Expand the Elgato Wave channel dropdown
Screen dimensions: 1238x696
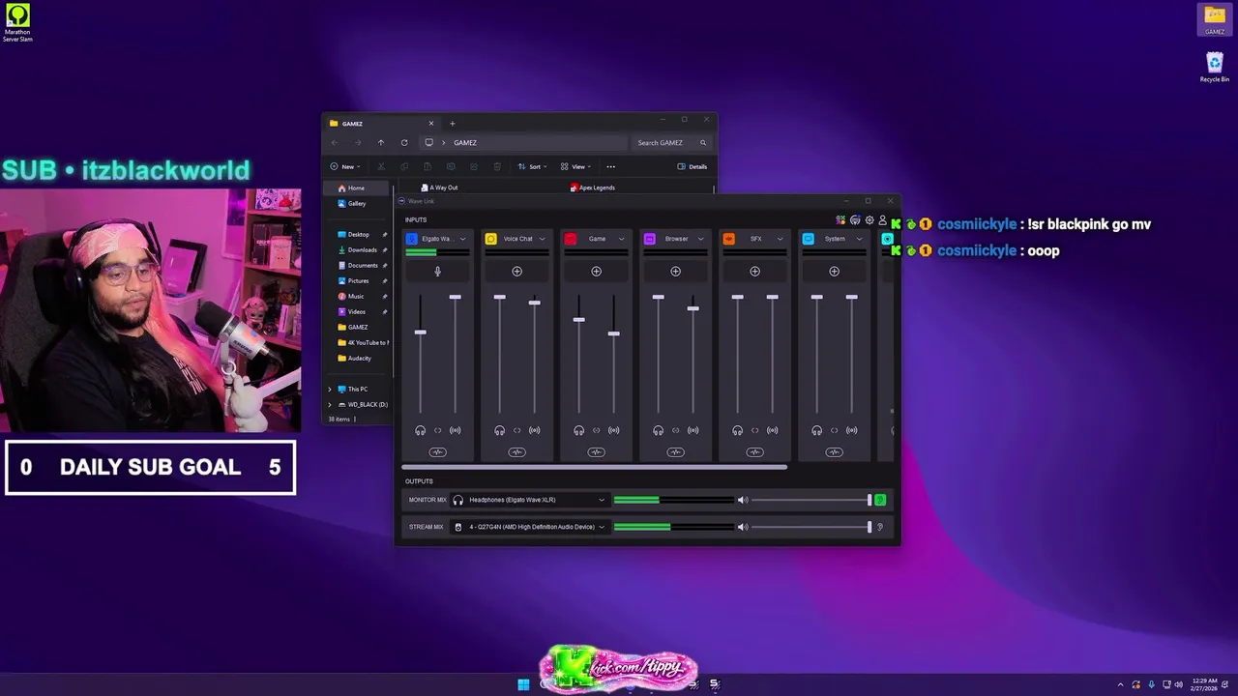(x=462, y=239)
